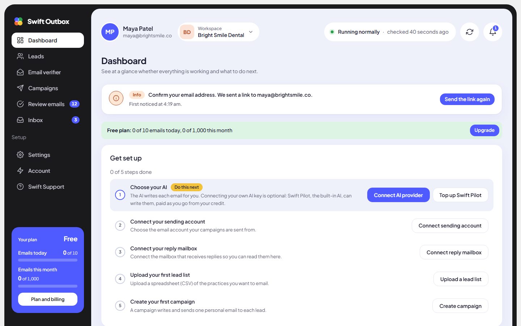The height and width of the screenshot is (326, 521).
Task: Click the Send the link again button
Action: pyautogui.click(x=467, y=99)
